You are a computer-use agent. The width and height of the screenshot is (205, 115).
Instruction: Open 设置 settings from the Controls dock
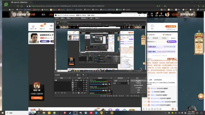pyautogui.click(x=138, y=90)
